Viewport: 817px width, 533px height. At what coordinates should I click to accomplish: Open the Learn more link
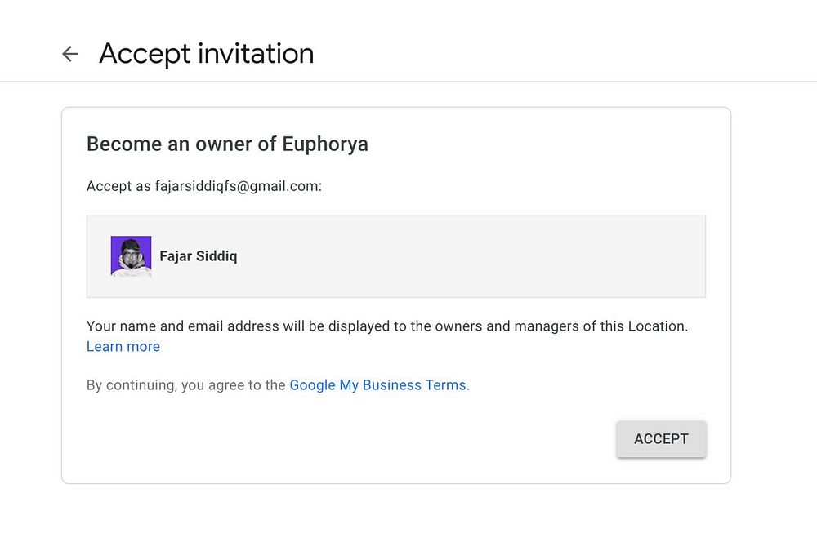(x=123, y=347)
